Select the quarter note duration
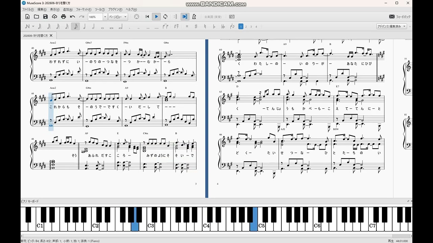 (84, 26)
